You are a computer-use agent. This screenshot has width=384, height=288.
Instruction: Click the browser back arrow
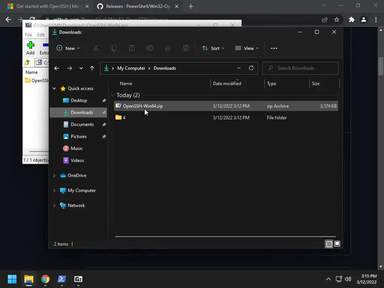tap(8, 19)
